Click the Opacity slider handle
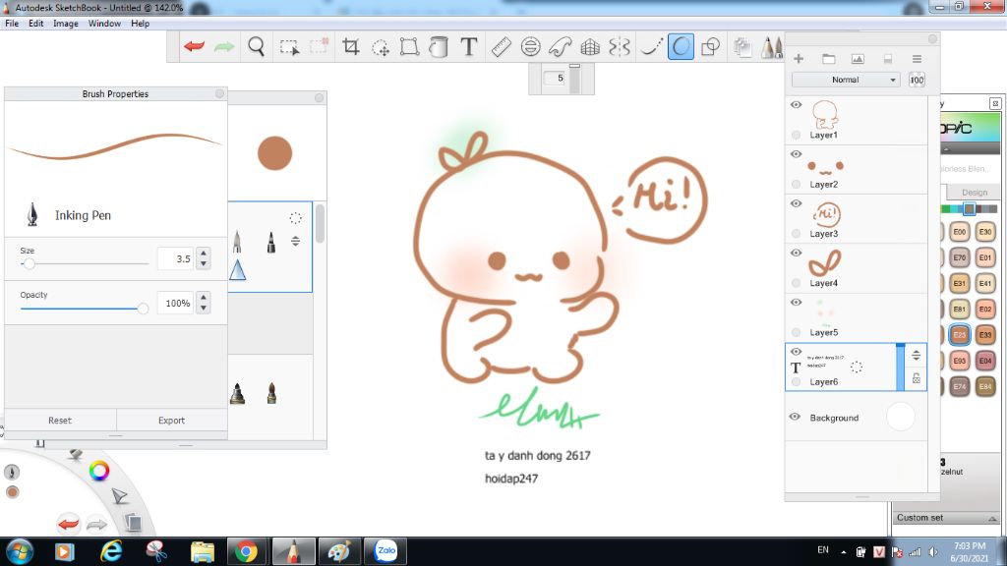The image size is (1007, 566). point(143,309)
